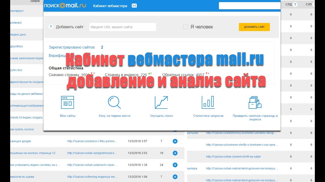Click the Мои сайты label
Image resolution: width=325 pixels, height=182 pixels.
click(68, 116)
